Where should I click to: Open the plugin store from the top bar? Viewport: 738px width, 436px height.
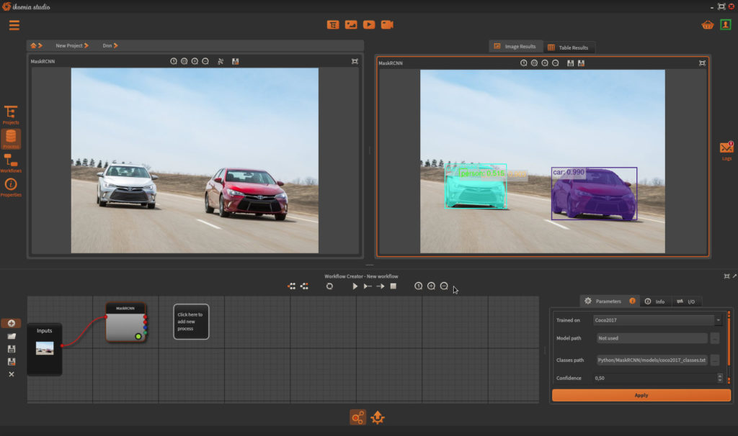[707, 24]
